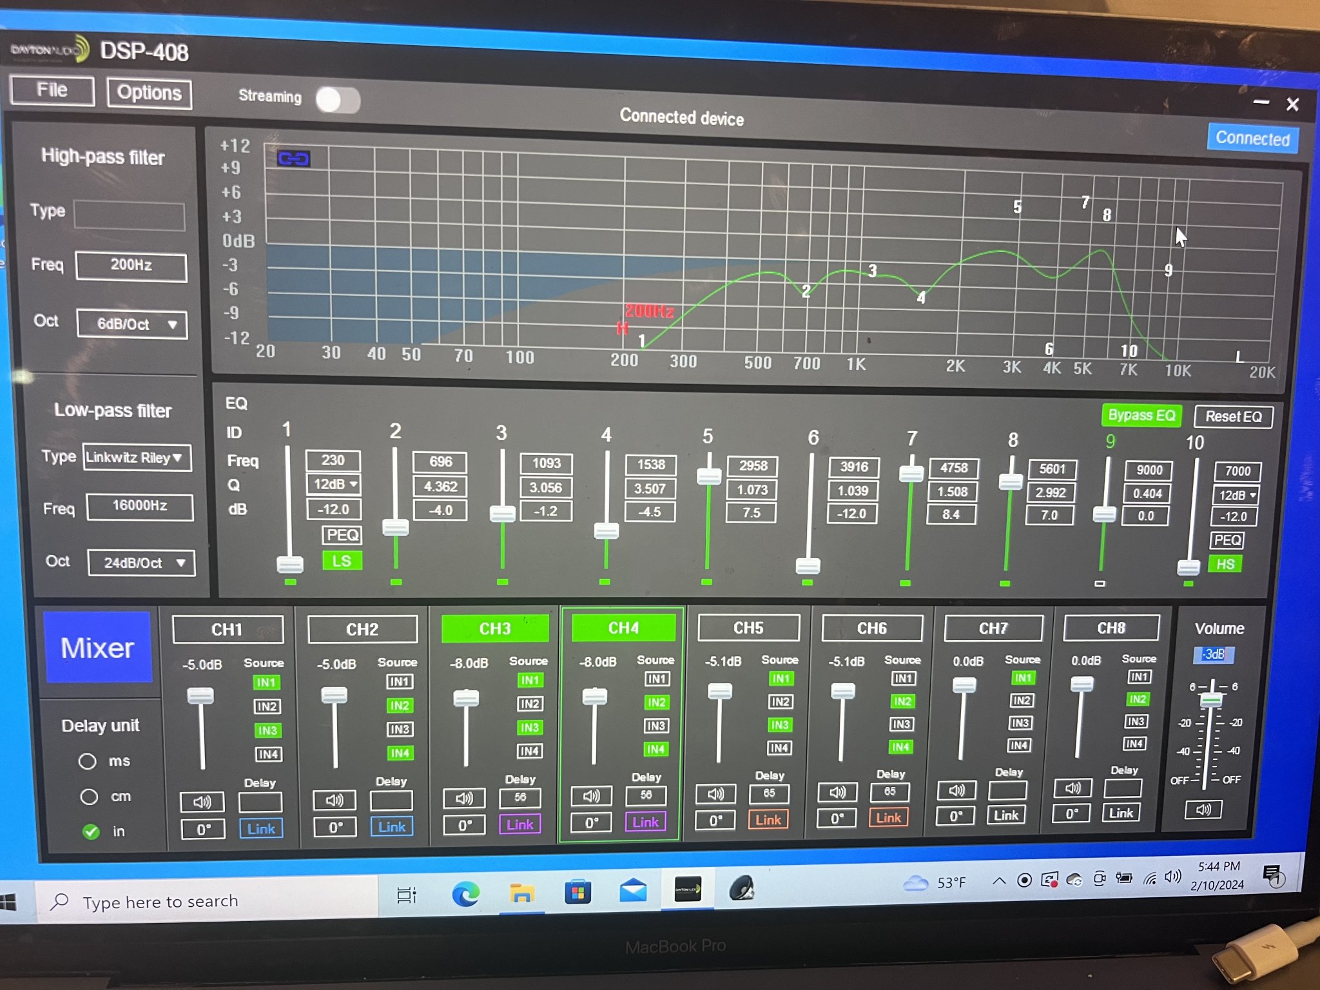This screenshot has height=990, width=1320.
Task: Select cm delay unit
Action: 89,797
